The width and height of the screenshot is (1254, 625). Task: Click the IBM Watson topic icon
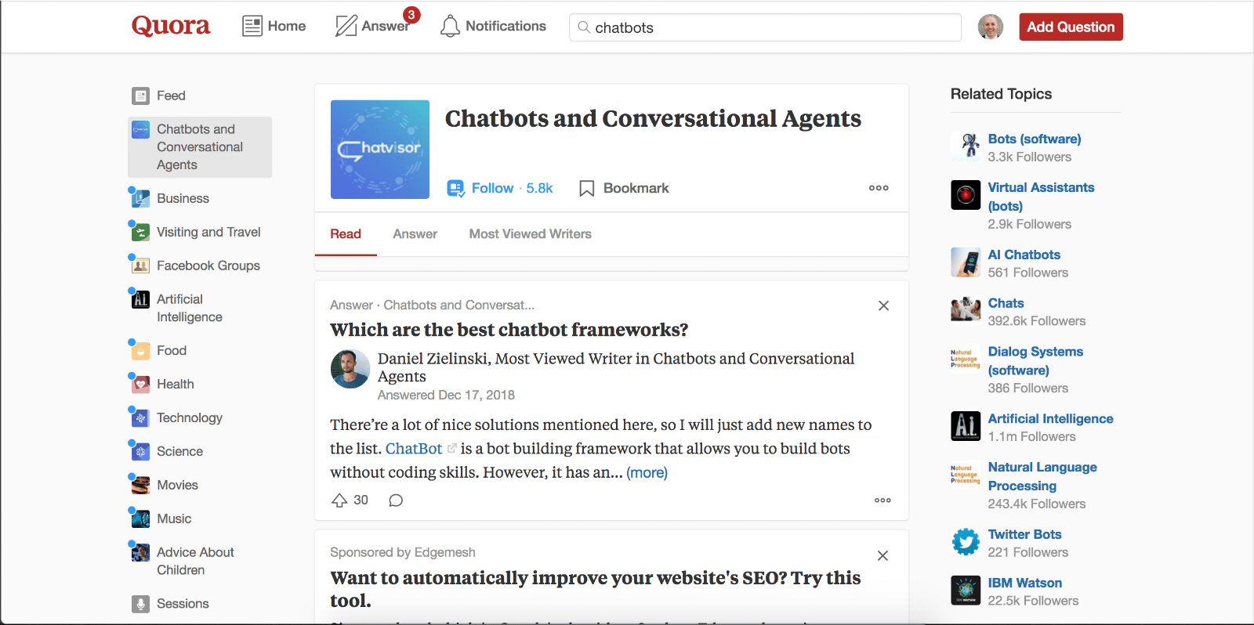pyautogui.click(x=966, y=591)
